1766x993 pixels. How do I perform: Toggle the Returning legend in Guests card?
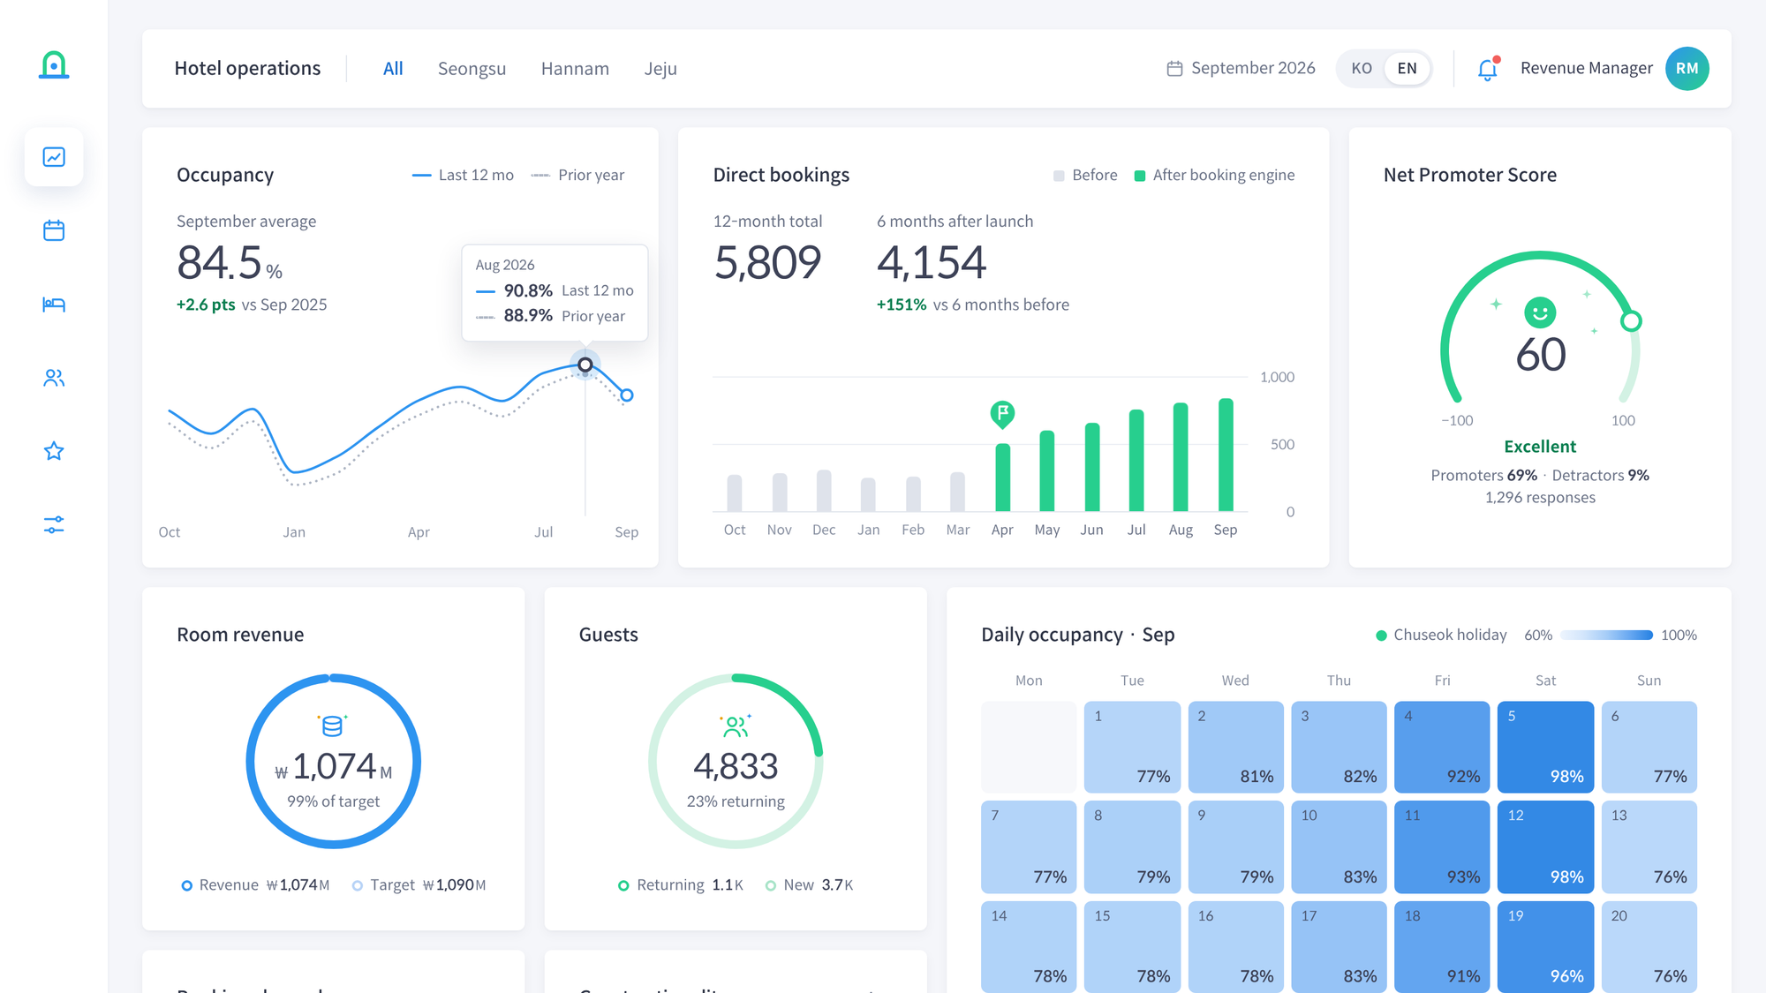[681, 884]
